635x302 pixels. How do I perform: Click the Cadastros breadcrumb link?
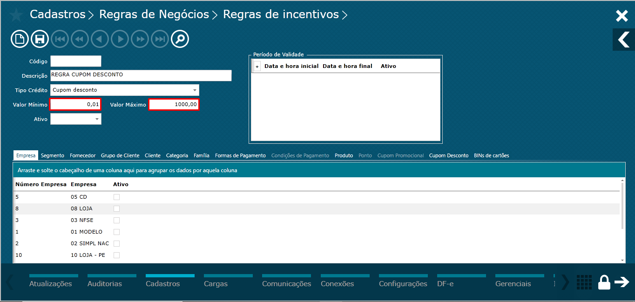[58, 14]
